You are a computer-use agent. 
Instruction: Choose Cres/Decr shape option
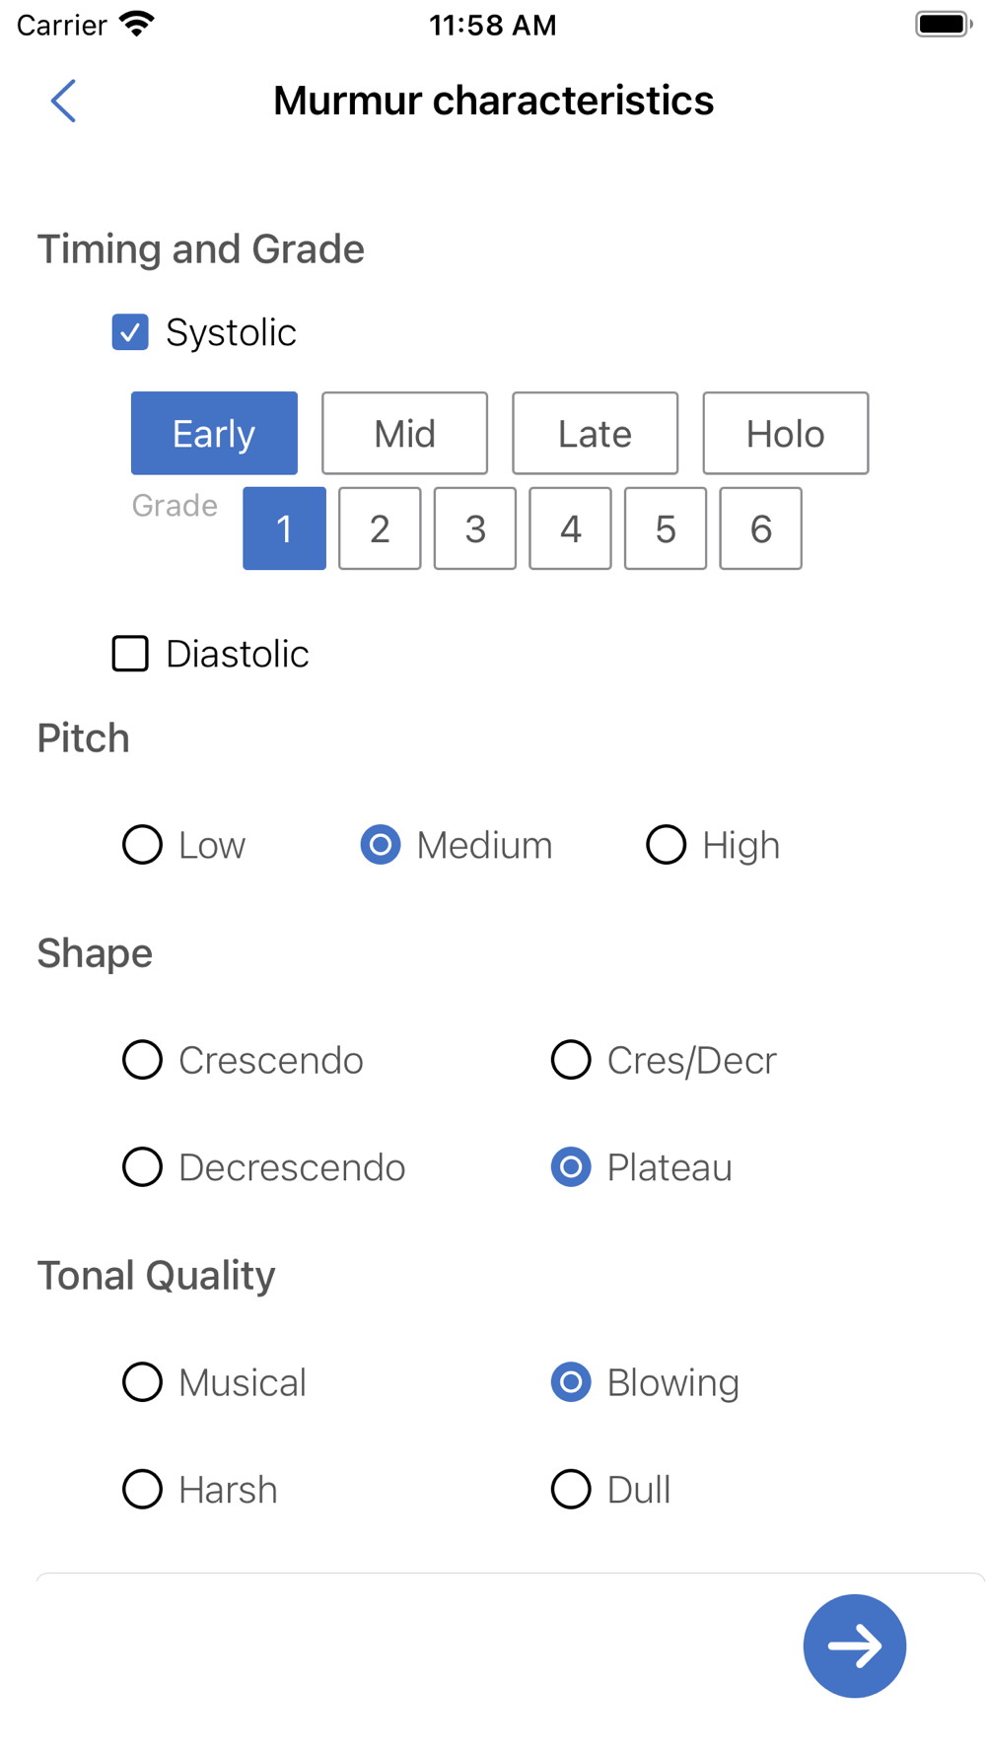coord(571,1060)
